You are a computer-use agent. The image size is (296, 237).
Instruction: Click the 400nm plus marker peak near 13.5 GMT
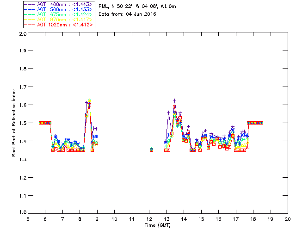175,100
